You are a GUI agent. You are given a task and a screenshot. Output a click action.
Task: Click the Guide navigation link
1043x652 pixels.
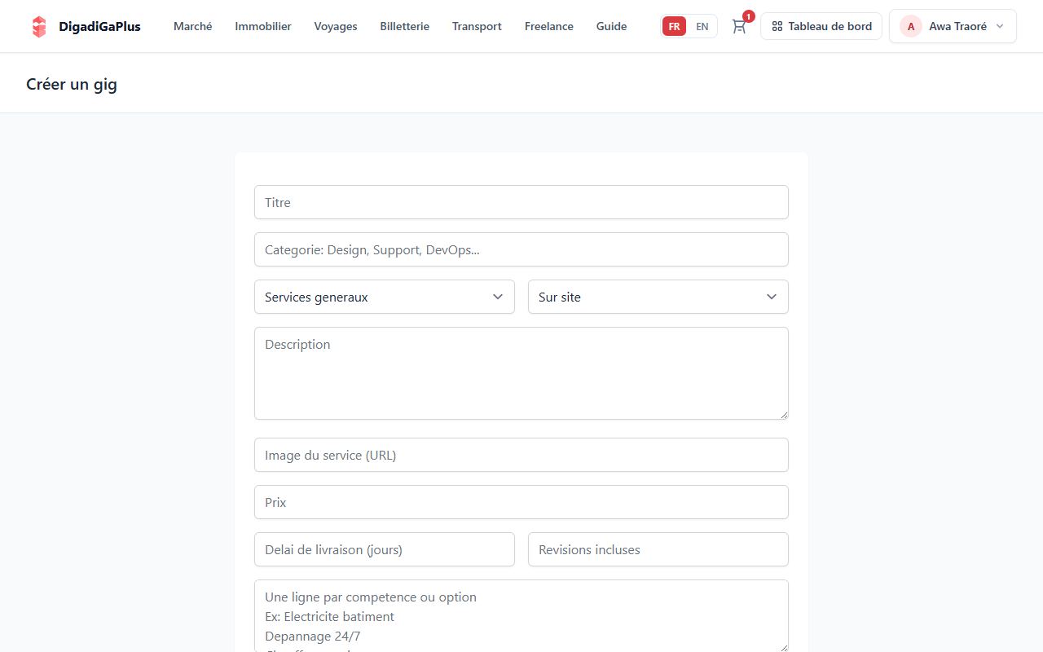[612, 26]
